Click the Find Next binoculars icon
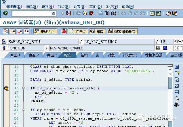The width and height of the screenshot is (183, 127). 114,13
